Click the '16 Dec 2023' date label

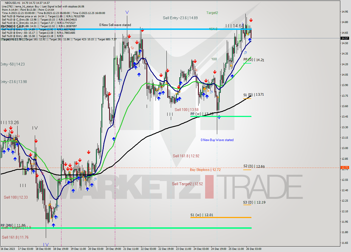pyautogui.click(x=8, y=249)
